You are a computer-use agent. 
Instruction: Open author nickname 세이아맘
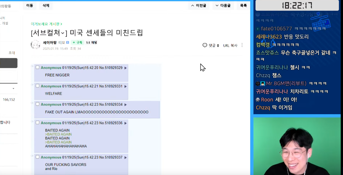click(50, 42)
